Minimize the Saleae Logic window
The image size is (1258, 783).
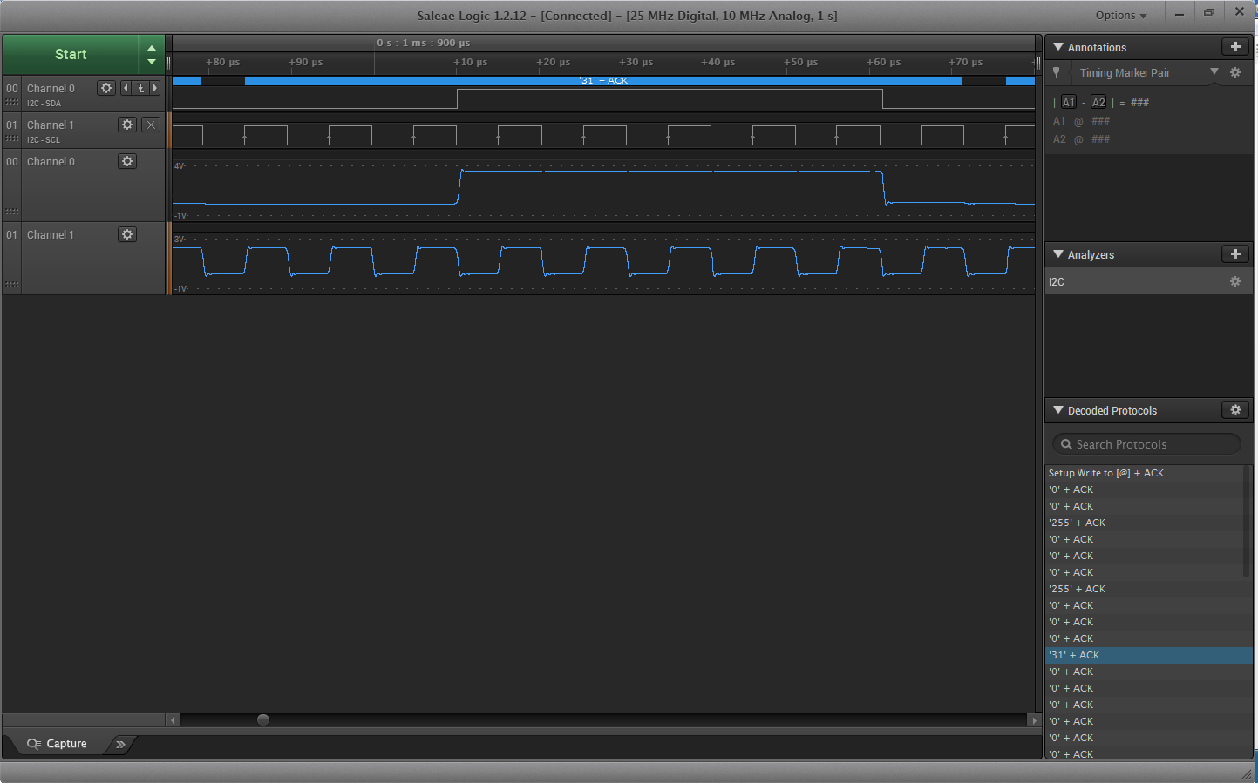click(1180, 13)
